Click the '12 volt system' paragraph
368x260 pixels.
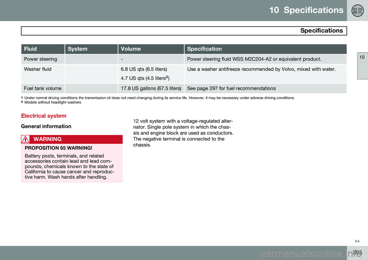tap(183, 133)
